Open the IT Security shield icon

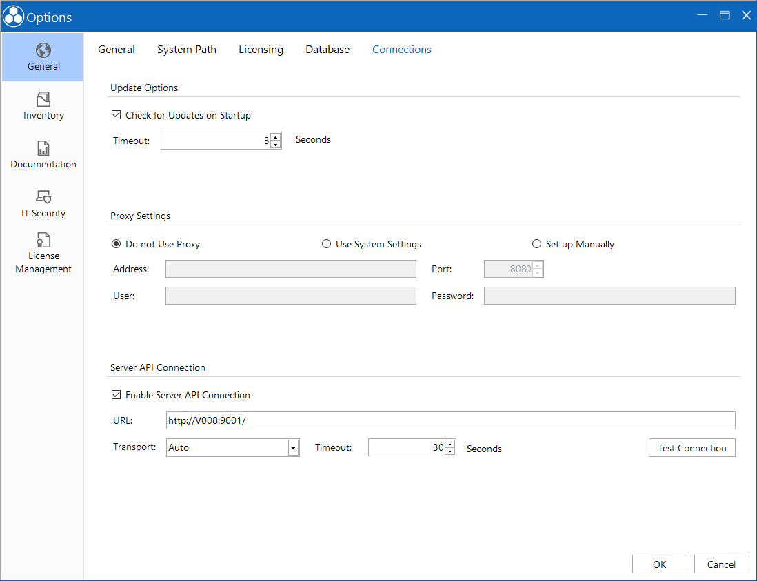[x=43, y=197]
